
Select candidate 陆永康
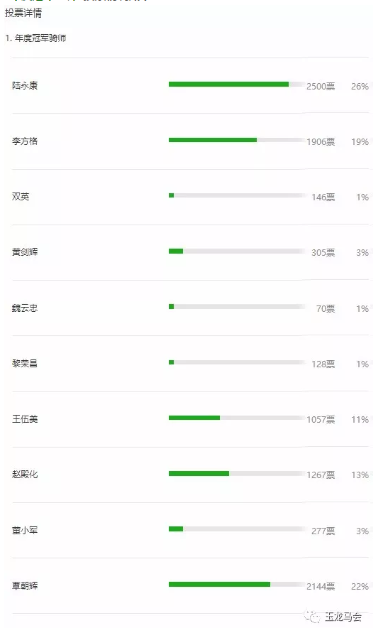point(25,86)
